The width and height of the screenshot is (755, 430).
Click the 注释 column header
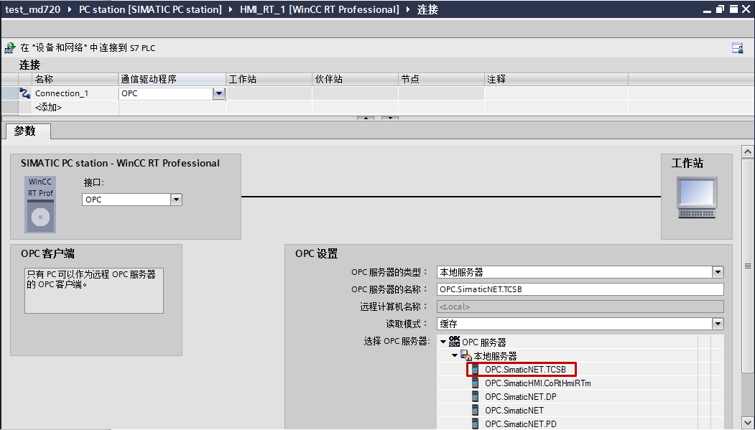pos(556,80)
